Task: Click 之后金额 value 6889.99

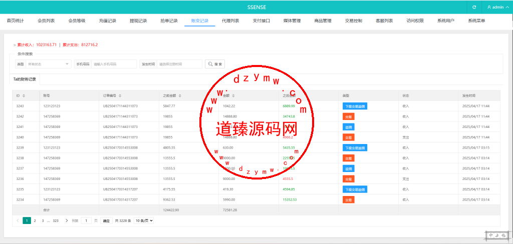Action: [289, 106]
